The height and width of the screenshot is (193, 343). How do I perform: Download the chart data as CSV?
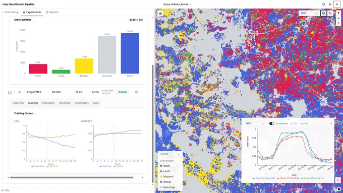(x=294, y=123)
